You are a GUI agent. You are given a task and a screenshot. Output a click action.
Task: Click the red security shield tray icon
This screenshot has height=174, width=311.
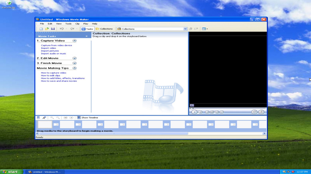point(293,172)
